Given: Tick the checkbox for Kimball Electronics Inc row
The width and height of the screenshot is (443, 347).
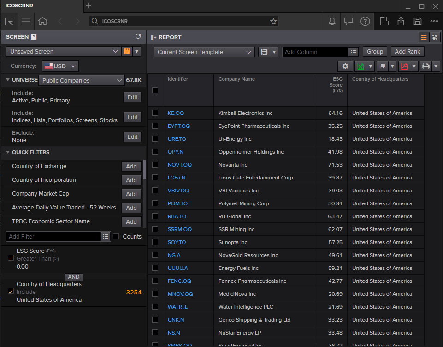Looking at the screenshot, I should (155, 113).
